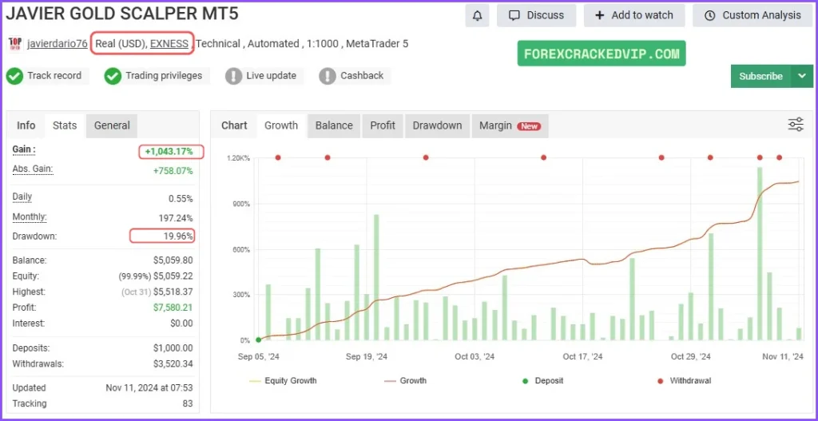
Task: Toggle the Equity Growth legend item
Action: pos(284,381)
